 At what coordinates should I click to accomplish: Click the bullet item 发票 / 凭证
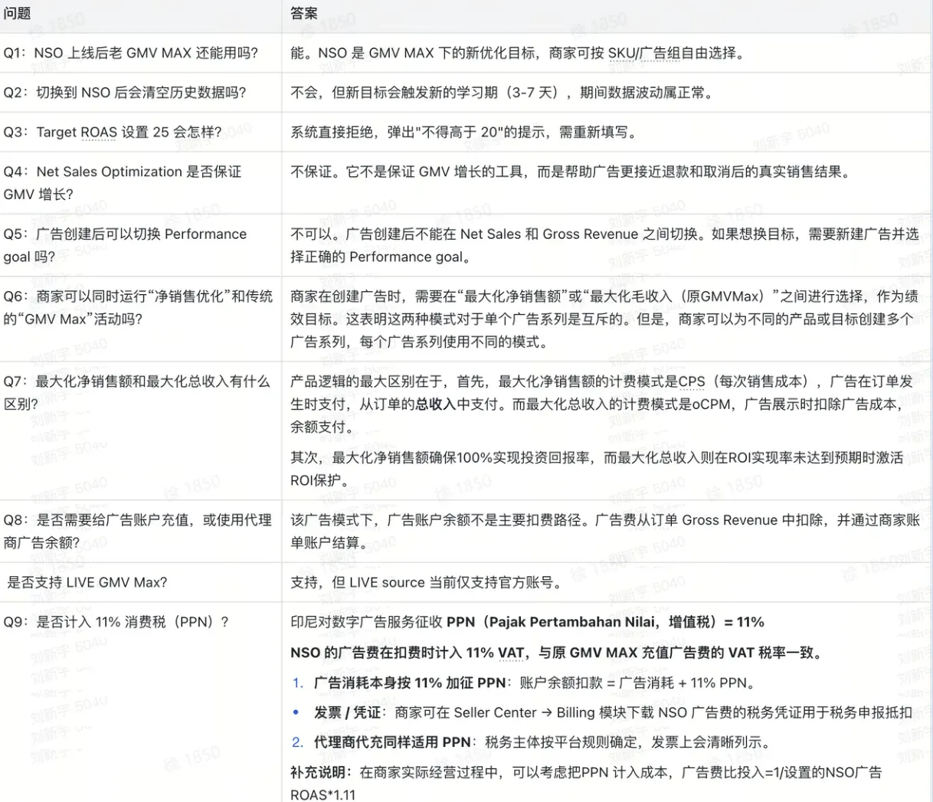pos(602,712)
